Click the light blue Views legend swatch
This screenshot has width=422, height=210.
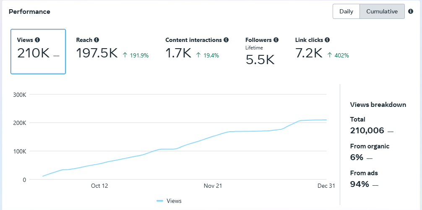click(x=160, y=201)
